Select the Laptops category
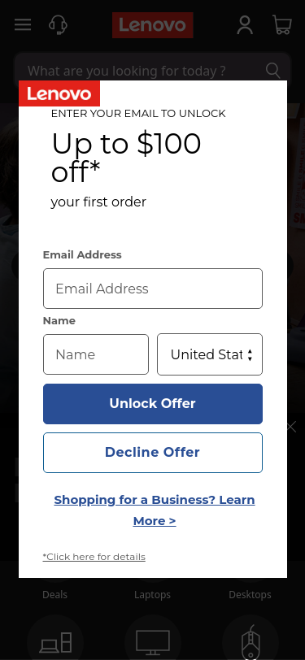This screenshot has height=660, width=305. coord(153,595)
